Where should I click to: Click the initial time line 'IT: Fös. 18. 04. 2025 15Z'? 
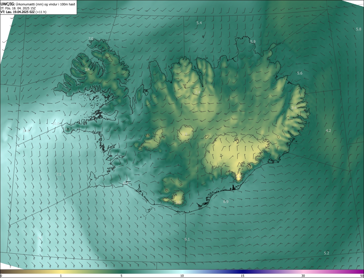(x=18, y=8)
